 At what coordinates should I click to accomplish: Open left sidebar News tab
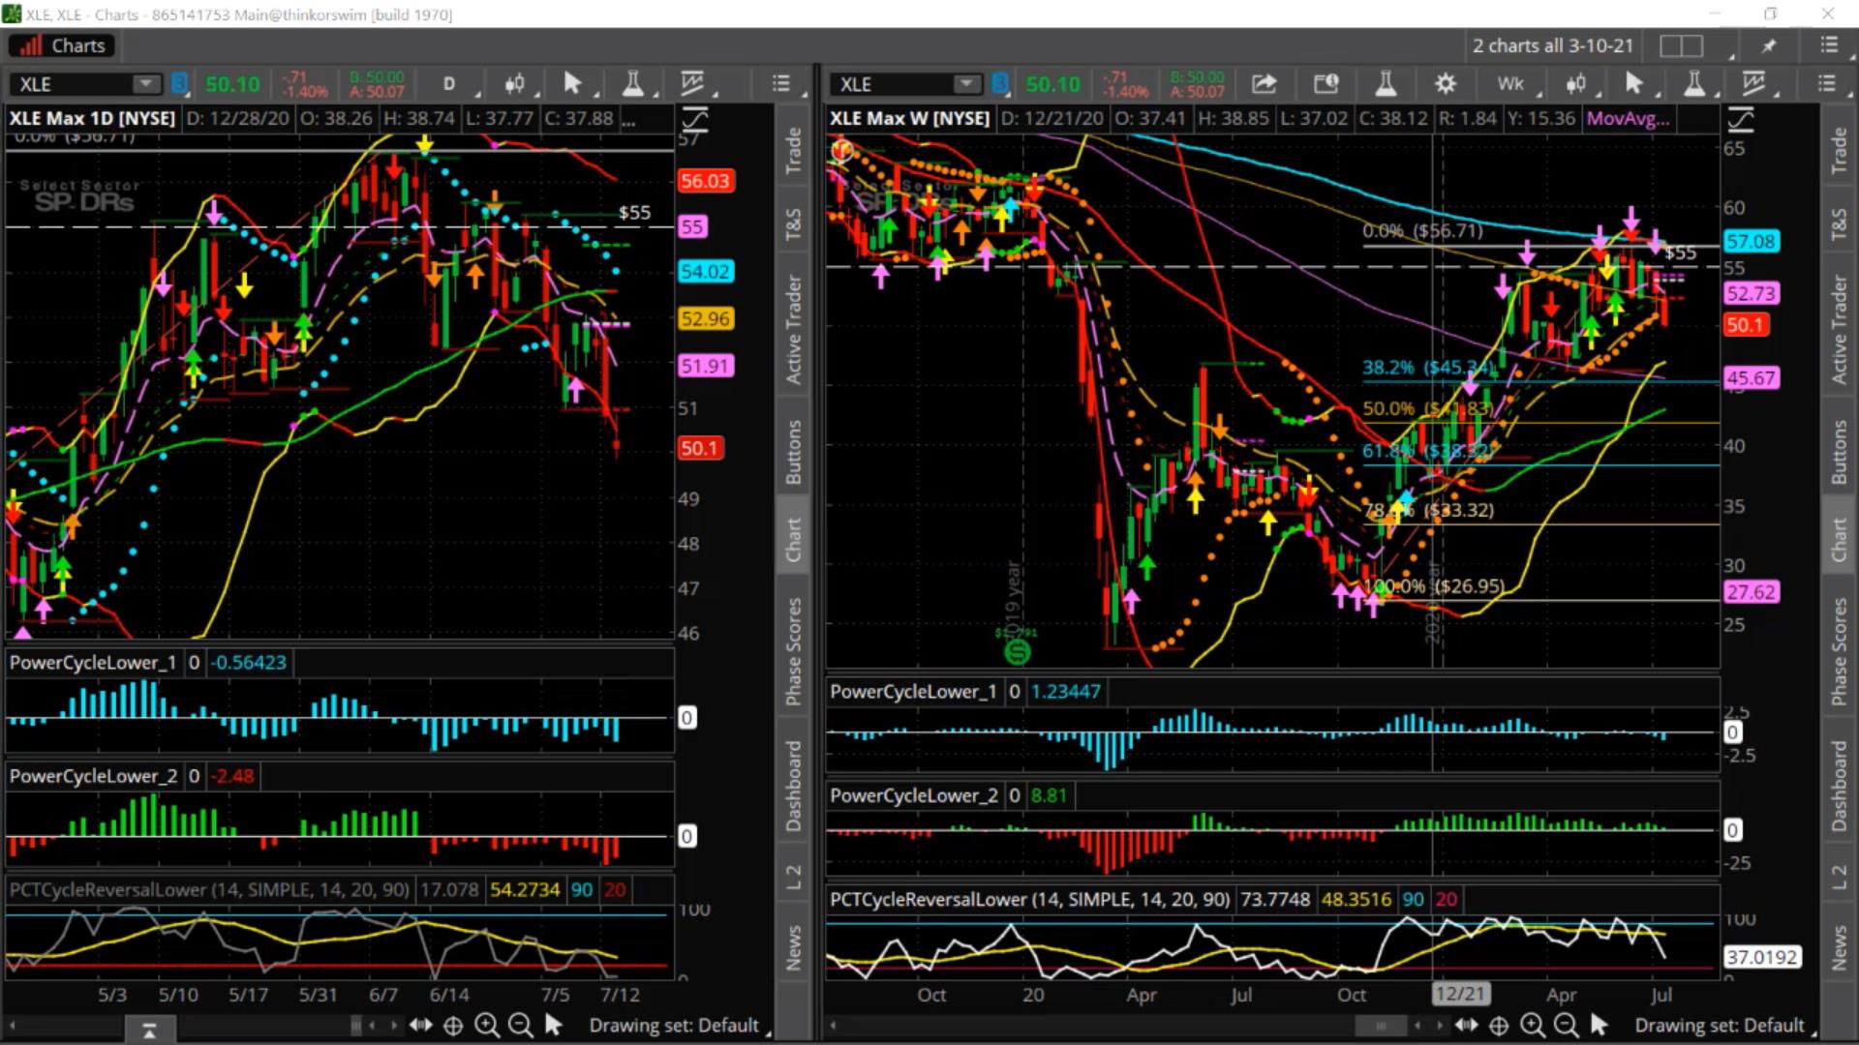pyautogui.click(x=793, y=947)
